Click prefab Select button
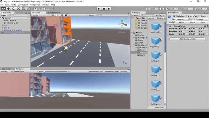The width and height of the screenshot is (209, 118). pyautogui.click(x=181, y=22)
